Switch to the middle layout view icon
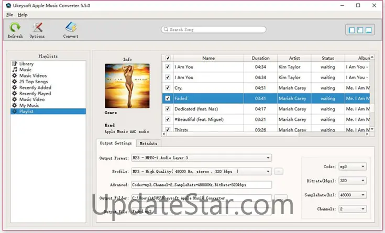 (x=360, y=30)
